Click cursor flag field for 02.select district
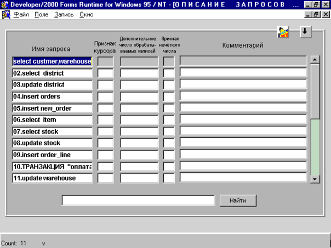The height and width of the screenshot is (248, 331). click(105, 73)
